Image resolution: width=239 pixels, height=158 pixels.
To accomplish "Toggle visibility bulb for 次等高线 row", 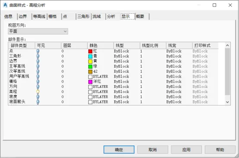I will (38, 71).
